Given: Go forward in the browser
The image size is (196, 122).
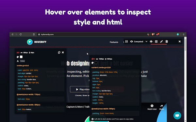Looking at the screenshot, I should (16, 34).
